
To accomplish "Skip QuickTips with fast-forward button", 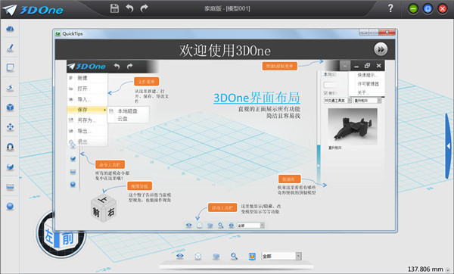I will click(x=381, y=49).
